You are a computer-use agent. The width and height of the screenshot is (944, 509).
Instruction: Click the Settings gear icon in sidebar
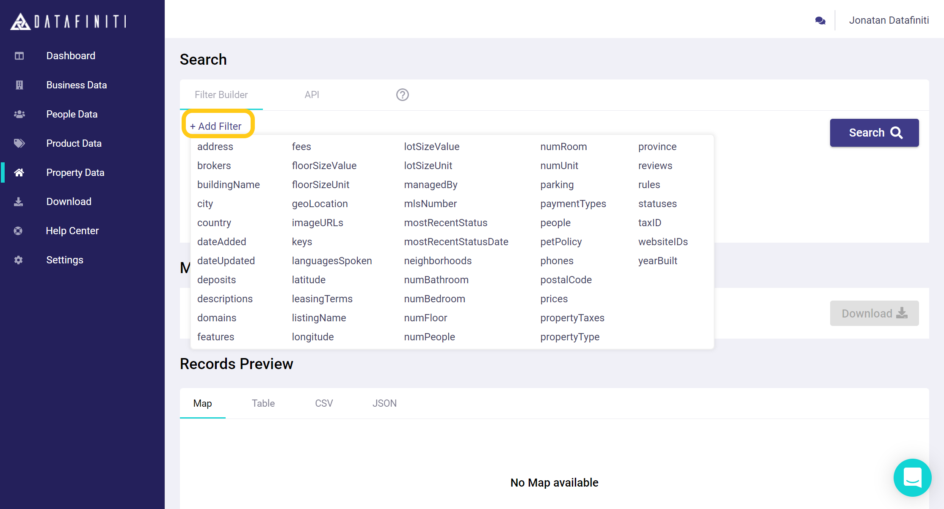18,260
